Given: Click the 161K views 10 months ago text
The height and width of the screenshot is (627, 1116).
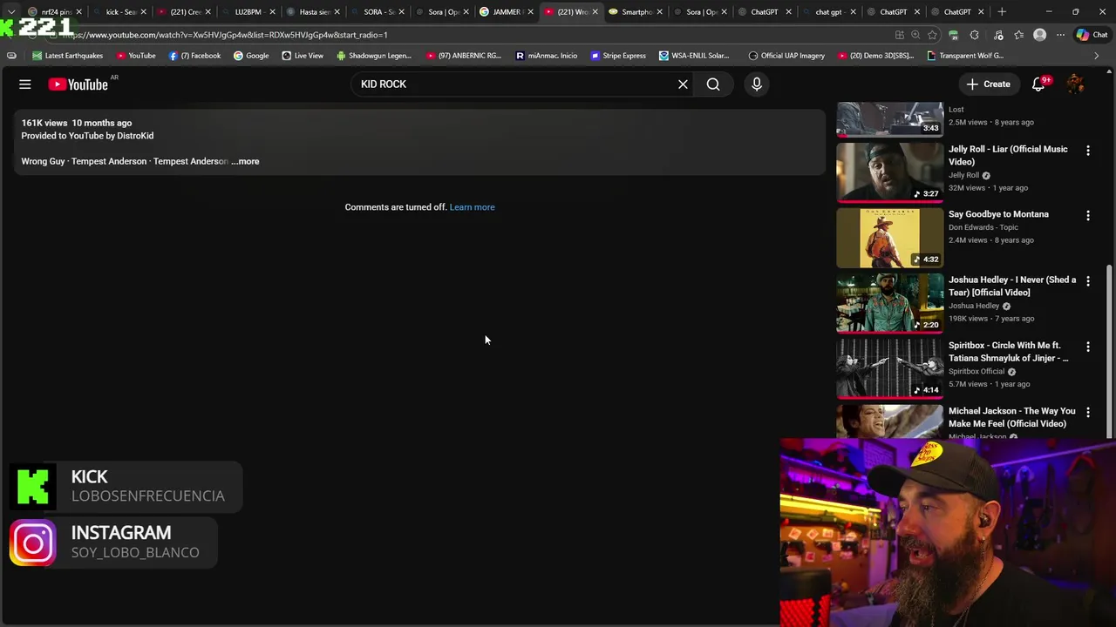Looking at the screenshot, I should pos(77,123).
